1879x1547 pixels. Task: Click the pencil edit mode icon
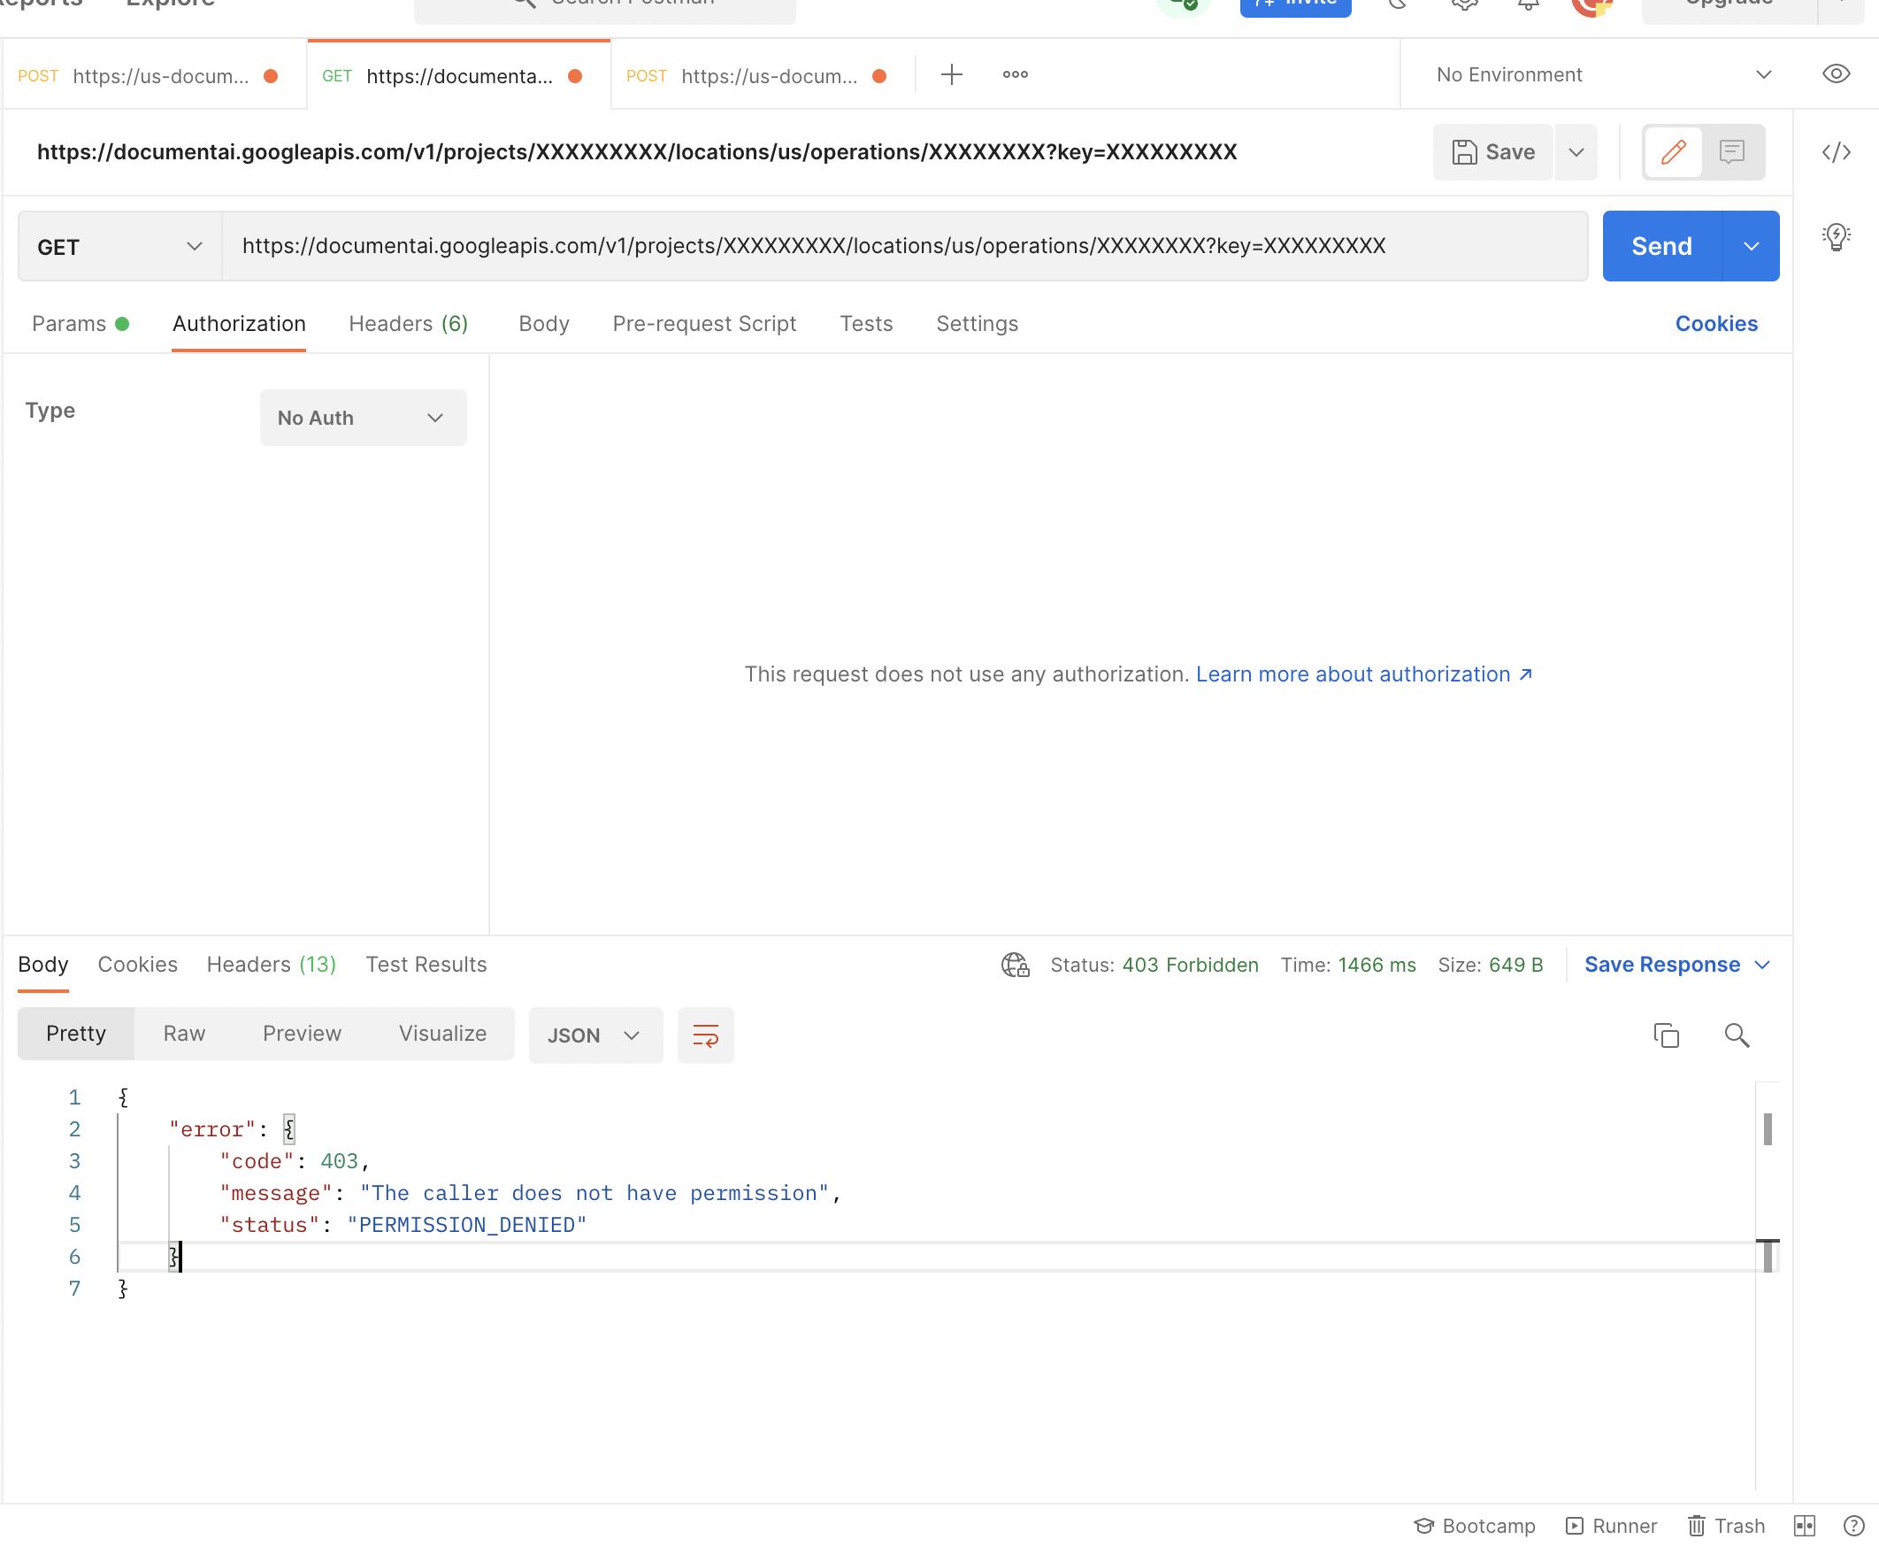pyautogui.click(x=1673, y=152)
